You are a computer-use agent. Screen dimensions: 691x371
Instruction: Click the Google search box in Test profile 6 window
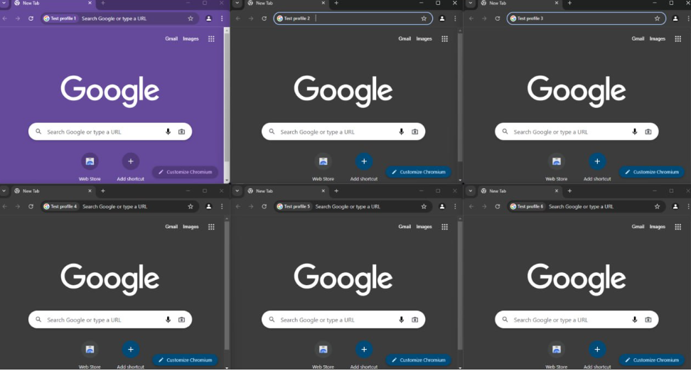tap(569, 320)
